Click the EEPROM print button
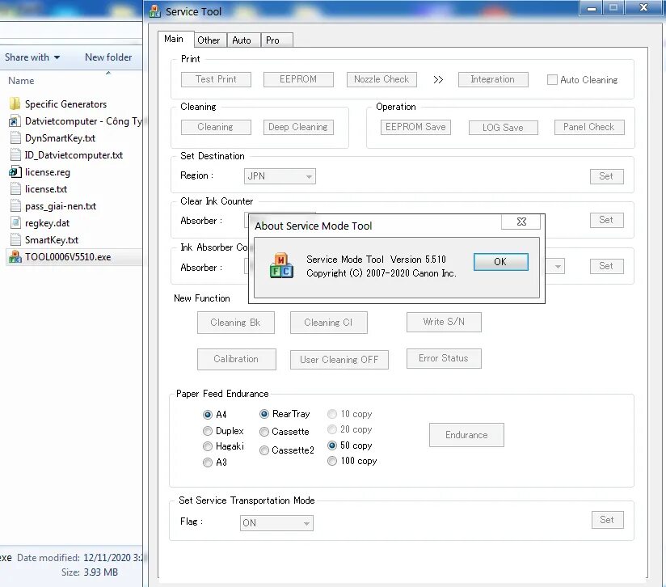The image size is (666, 587). pos(298,79)
